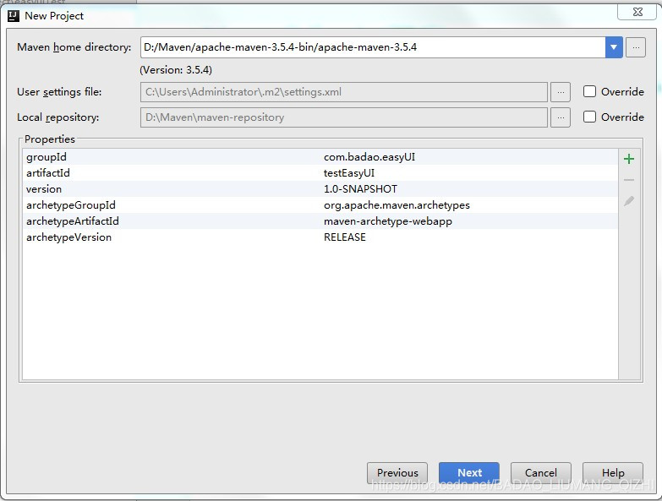The image size is (662, 501).
Task: Enable Override for User settings file
Action: pyautogui.click(x=589, y=91)
